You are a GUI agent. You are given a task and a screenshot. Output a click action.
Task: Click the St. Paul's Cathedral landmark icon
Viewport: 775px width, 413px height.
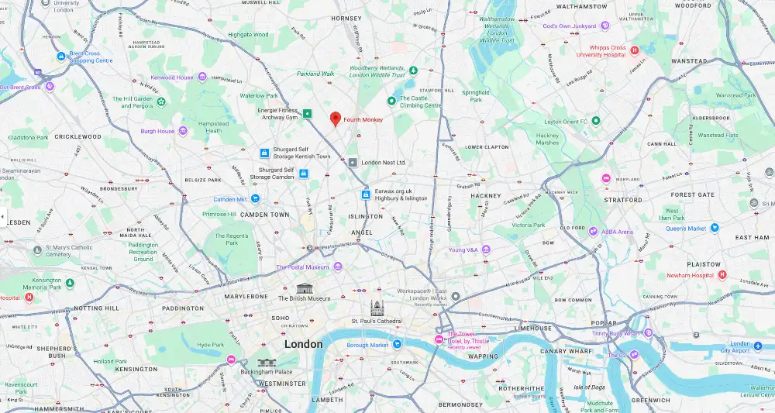(x=377, y=308)
